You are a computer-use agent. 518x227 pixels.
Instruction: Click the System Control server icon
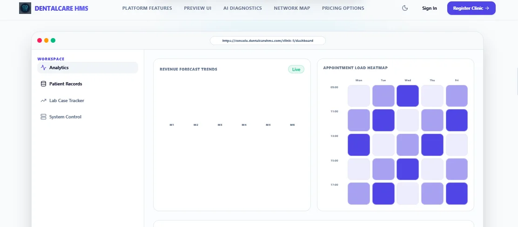pos(43,117)
